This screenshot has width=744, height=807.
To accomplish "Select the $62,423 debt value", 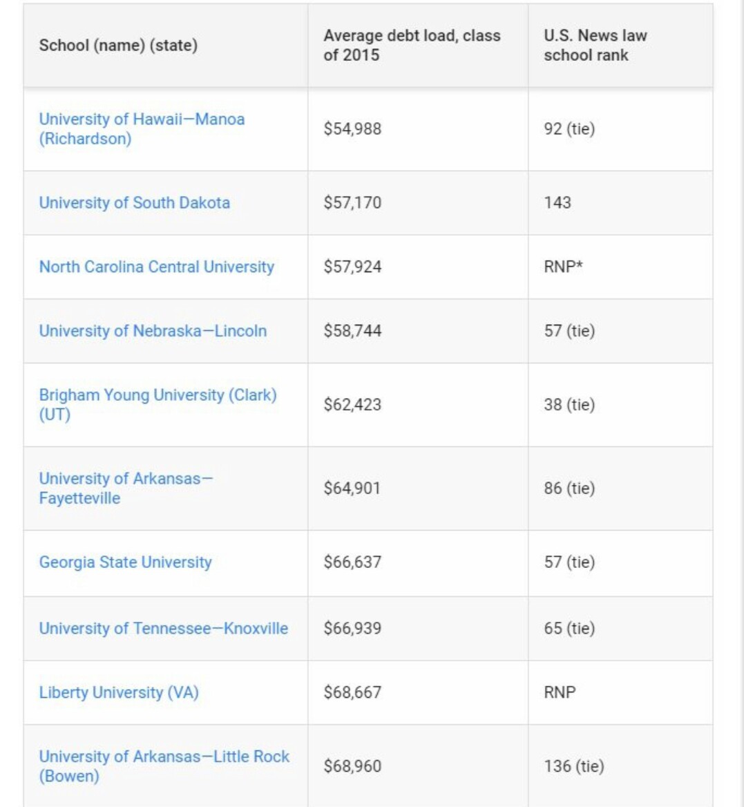I will click(352, 405).
